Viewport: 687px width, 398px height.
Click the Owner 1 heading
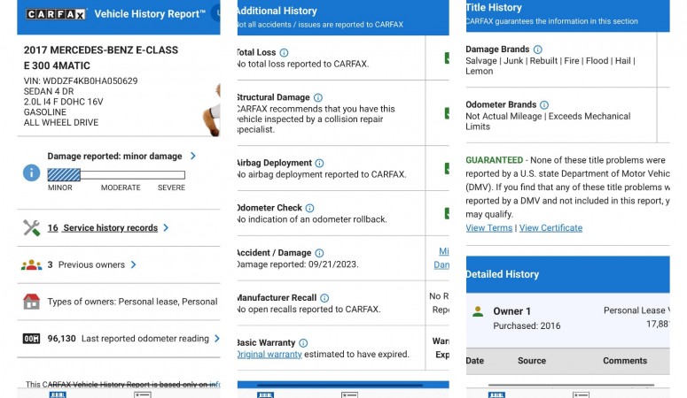point(511,311)
